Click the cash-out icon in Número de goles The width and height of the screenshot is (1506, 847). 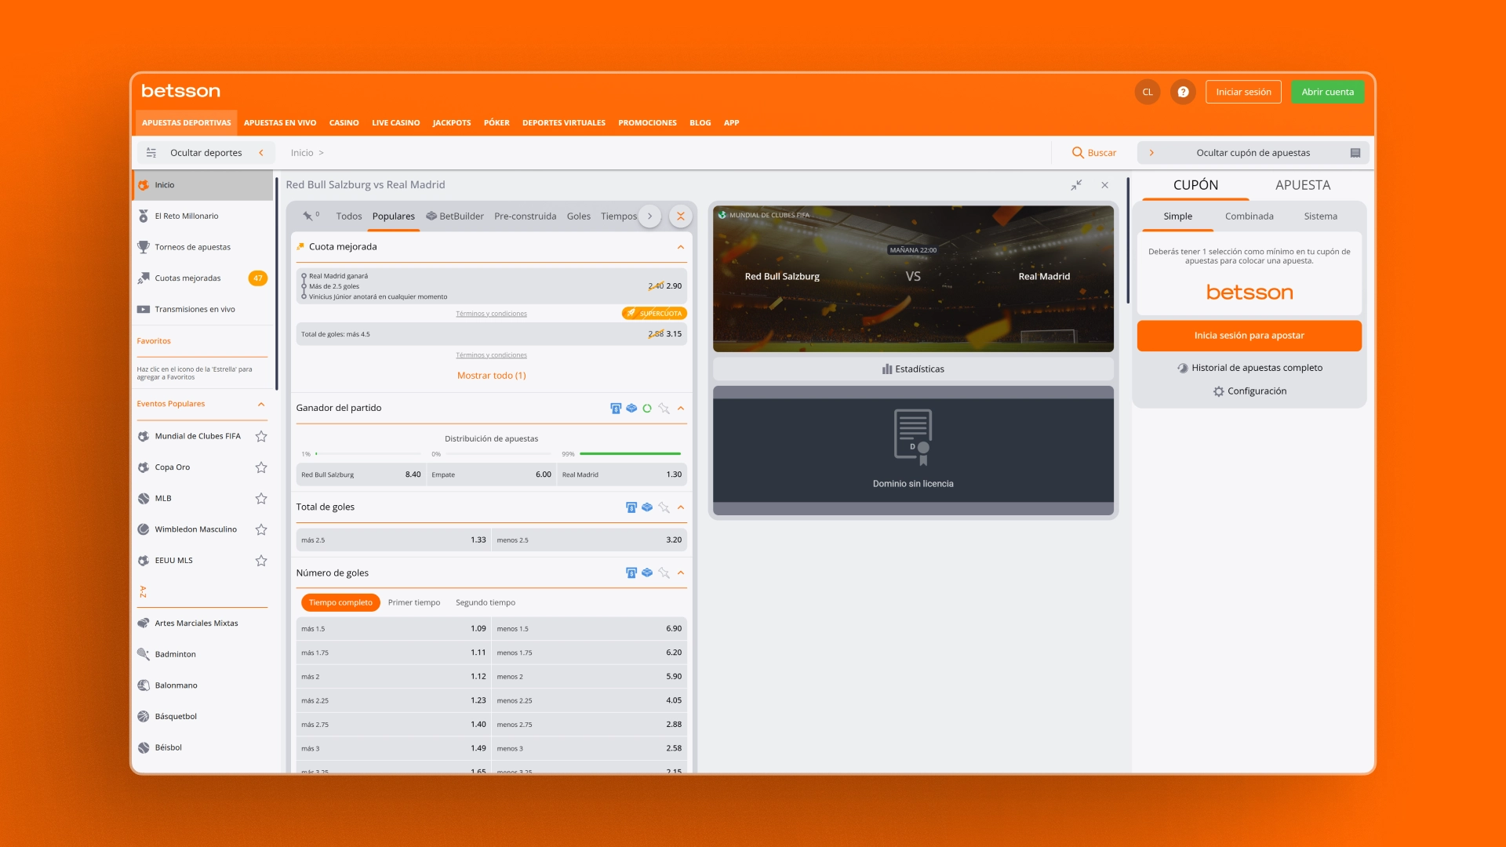point(631,573)
